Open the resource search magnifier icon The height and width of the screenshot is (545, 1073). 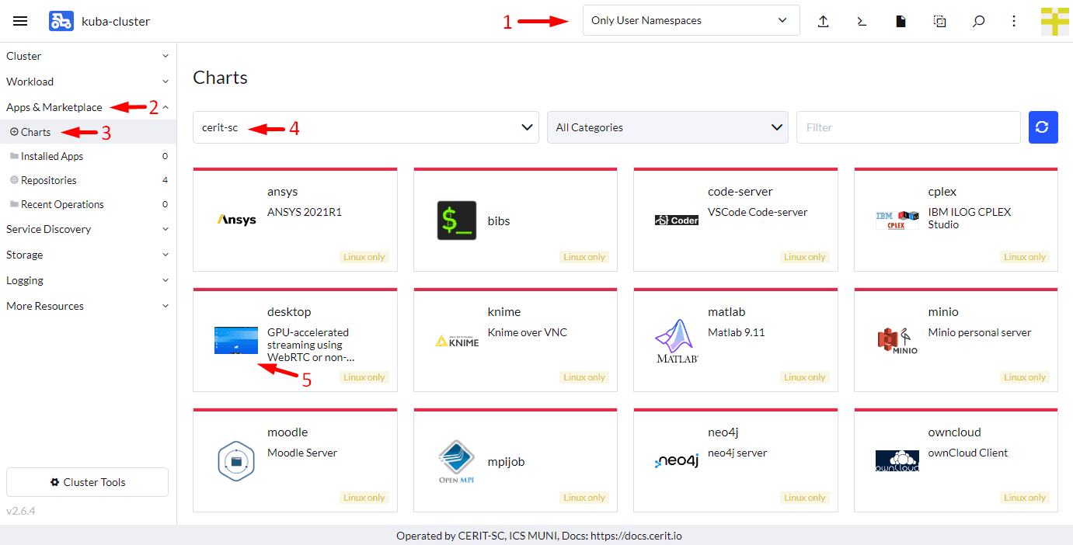coord(979,21)
